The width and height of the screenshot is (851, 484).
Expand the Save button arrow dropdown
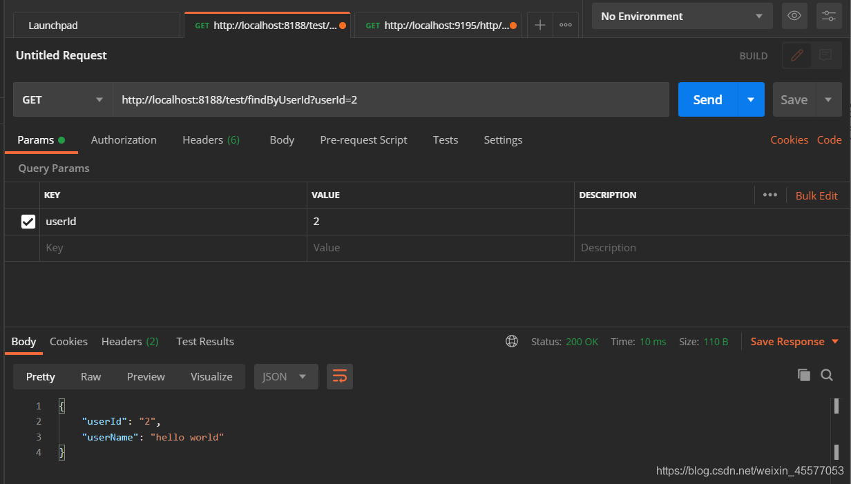pos(828,99)
